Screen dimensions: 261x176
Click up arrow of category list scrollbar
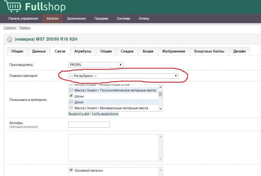click(161, 87)
